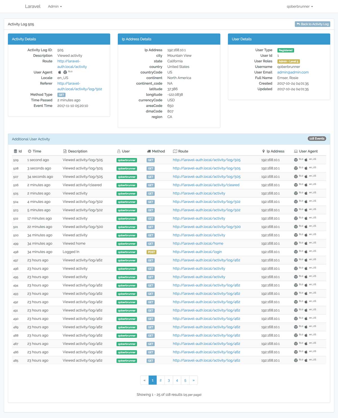Click the 118 Events badge
The width and height of the screenshot is (338, 418).
(317, 139)
